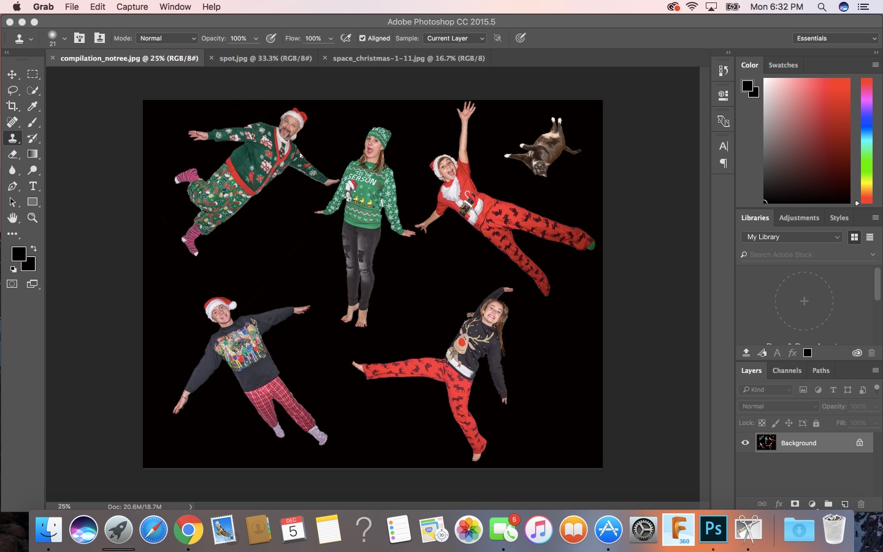Open the Flow slider dropdown arrow
883x552 pixels.
click(x=331, y=39)
